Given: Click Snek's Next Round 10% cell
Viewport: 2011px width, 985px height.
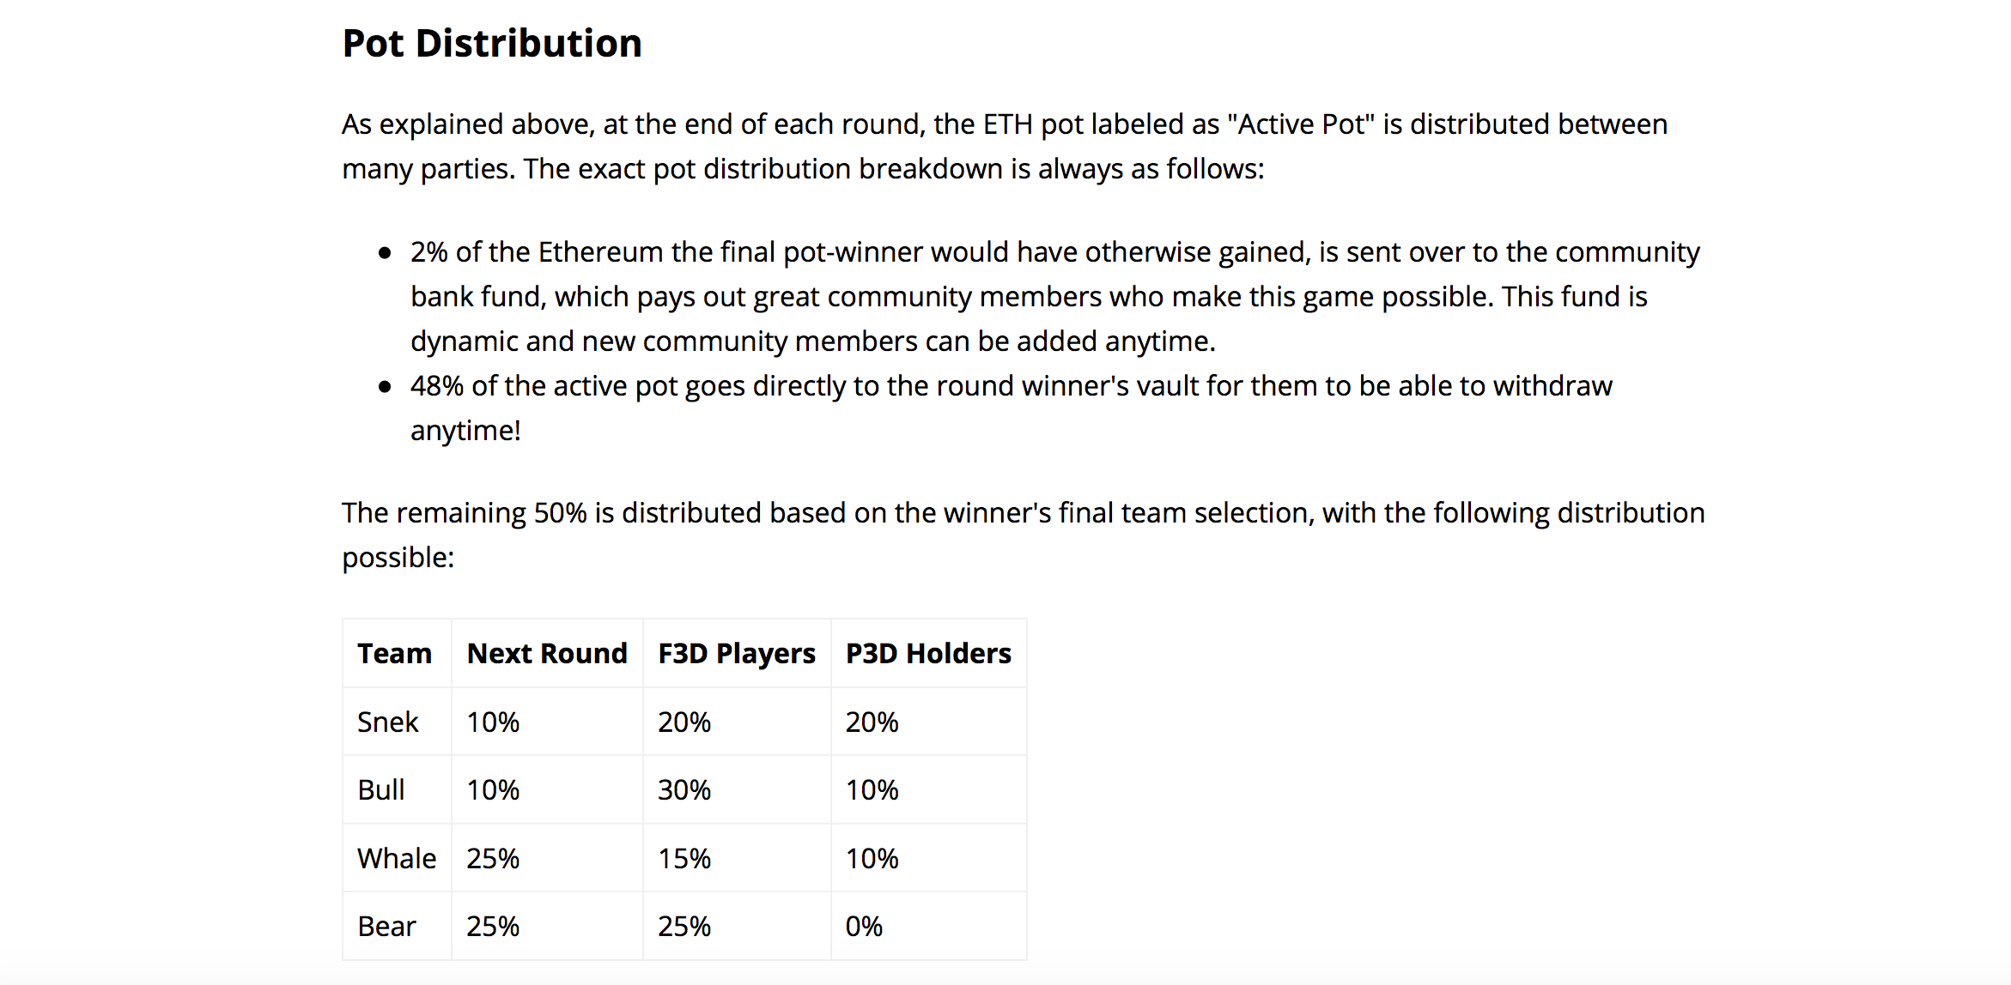Looking at the screenshot, I should 493,722.
